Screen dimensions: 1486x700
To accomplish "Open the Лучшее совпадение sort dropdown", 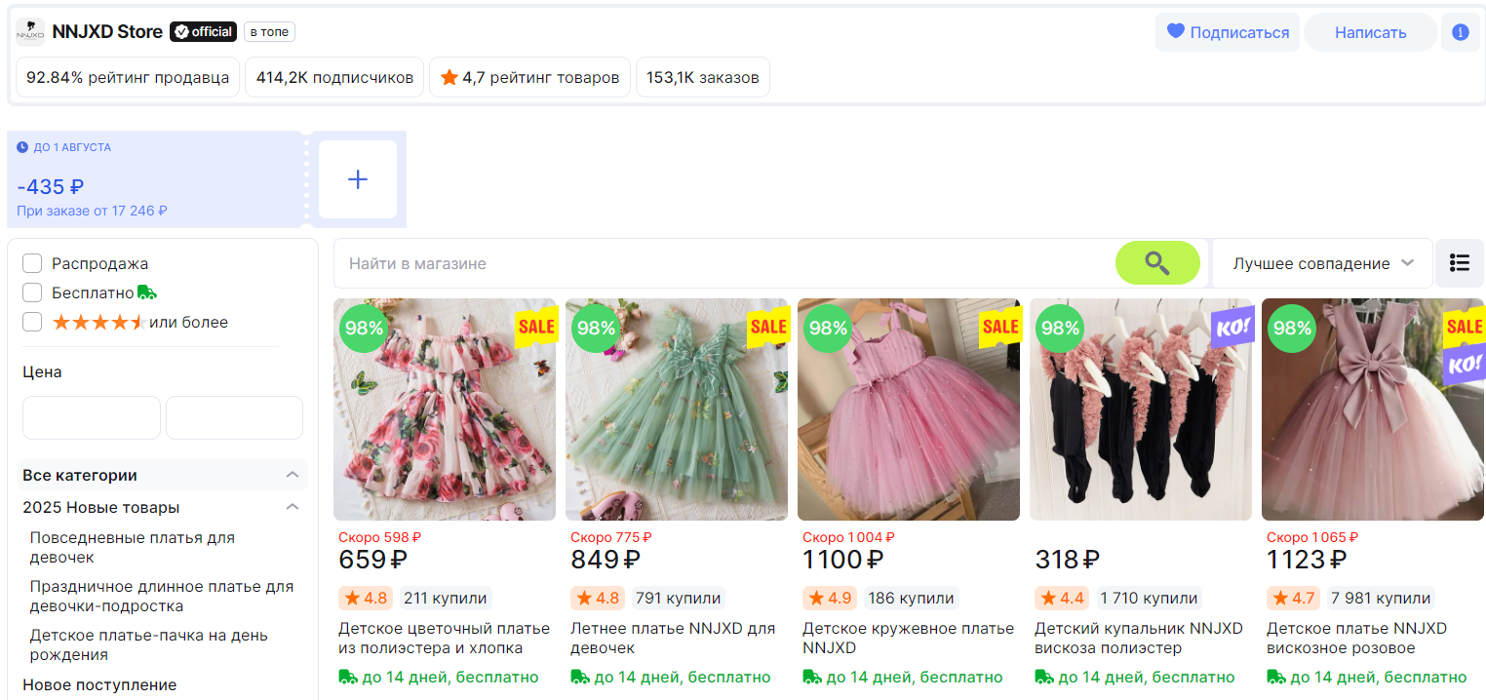I will 1322,263.
